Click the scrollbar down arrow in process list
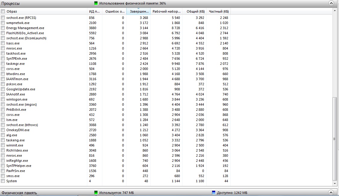The width and height of the screenshot is (339, 196). 335,183
